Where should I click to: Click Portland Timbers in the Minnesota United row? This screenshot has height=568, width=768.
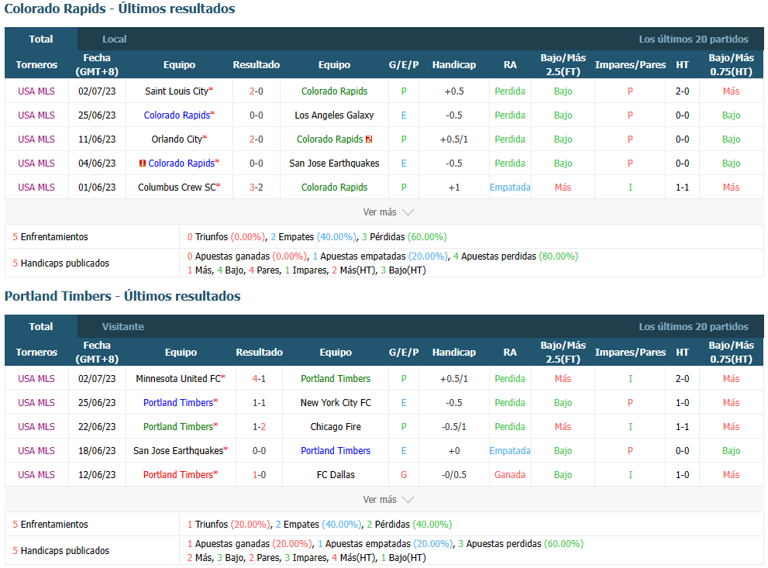tap(336, 379)
